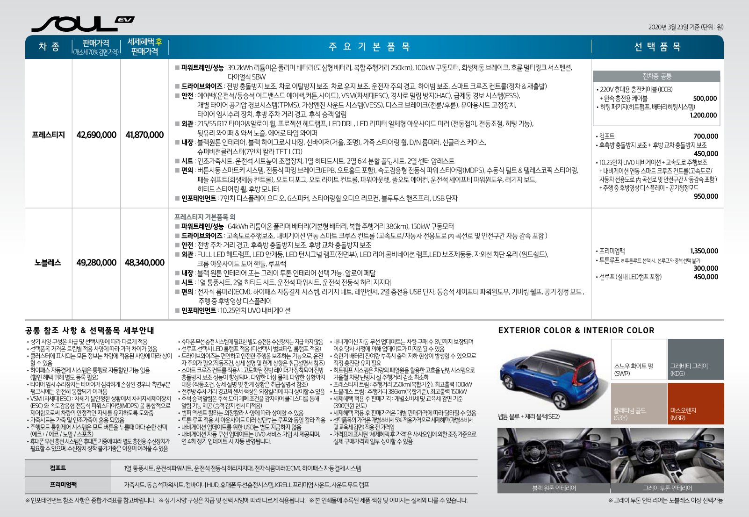Click the 컴포트 row label in bottom table

(58, 468)
